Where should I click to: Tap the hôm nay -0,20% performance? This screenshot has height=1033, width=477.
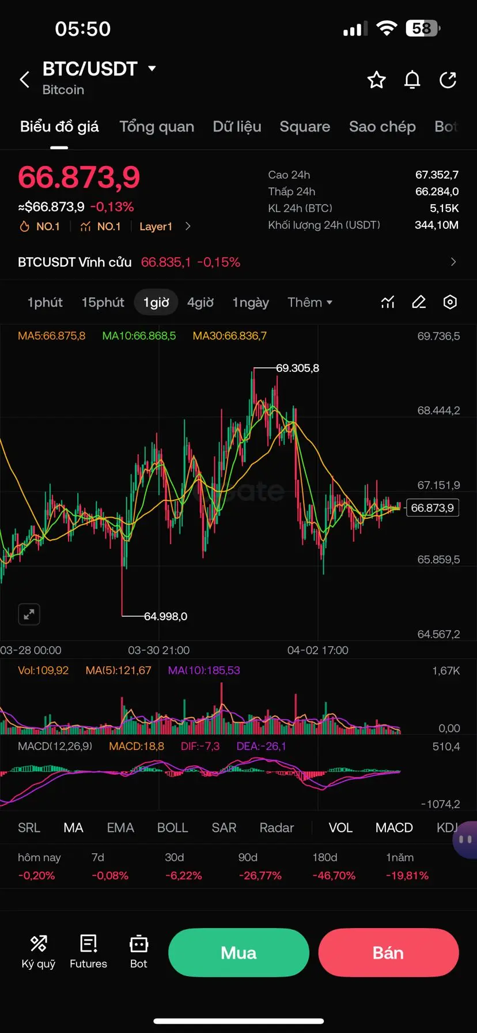39,866
